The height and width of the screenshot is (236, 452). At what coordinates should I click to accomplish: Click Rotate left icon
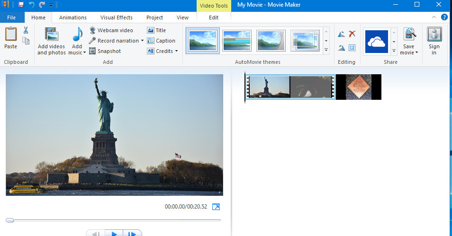341,34
